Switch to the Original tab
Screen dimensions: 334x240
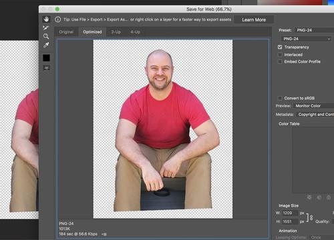(x=66, y=32)
